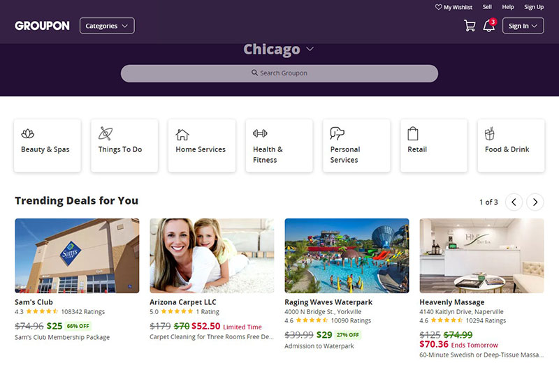Image resolution: width=559 pixels, height=365 pixels.
Task: Select the Beauty & Spas lotus icon
Action: [28, 134]
